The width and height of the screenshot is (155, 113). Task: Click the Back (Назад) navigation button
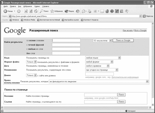click(x=8, y=11)
